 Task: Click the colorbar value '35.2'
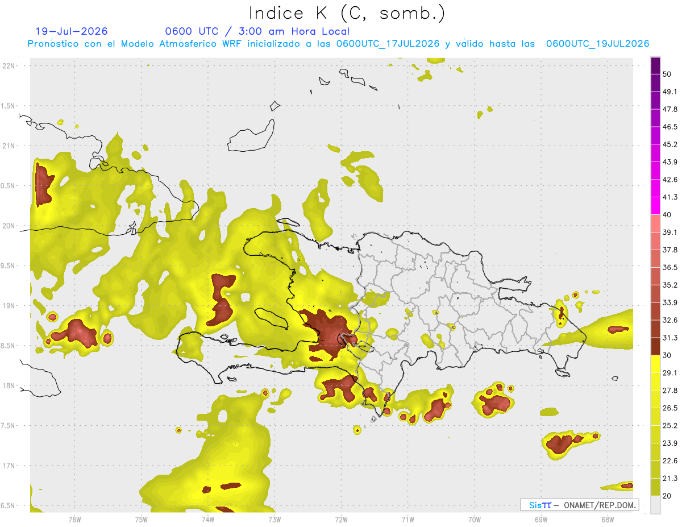pyautogui.click(x=670, y=285)
